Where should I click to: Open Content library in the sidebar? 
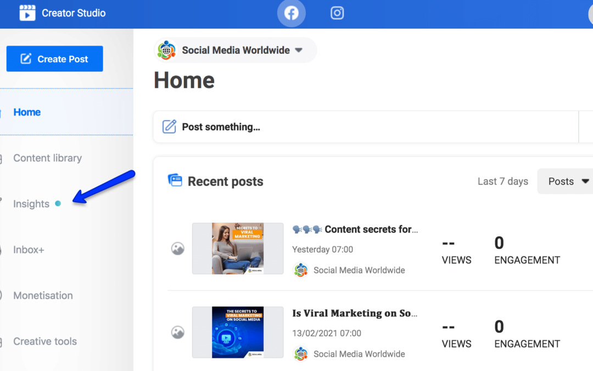47,158
